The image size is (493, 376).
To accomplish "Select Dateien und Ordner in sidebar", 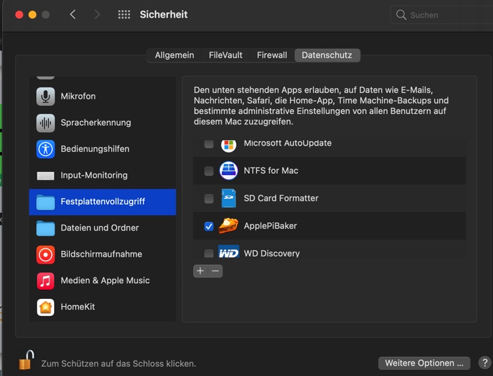I will click(x=100, y=228).
